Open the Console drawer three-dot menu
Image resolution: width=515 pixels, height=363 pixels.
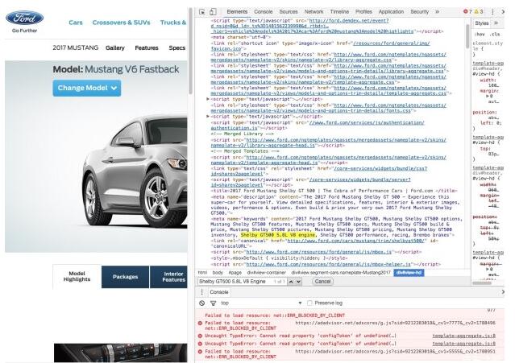pos(201,292)
